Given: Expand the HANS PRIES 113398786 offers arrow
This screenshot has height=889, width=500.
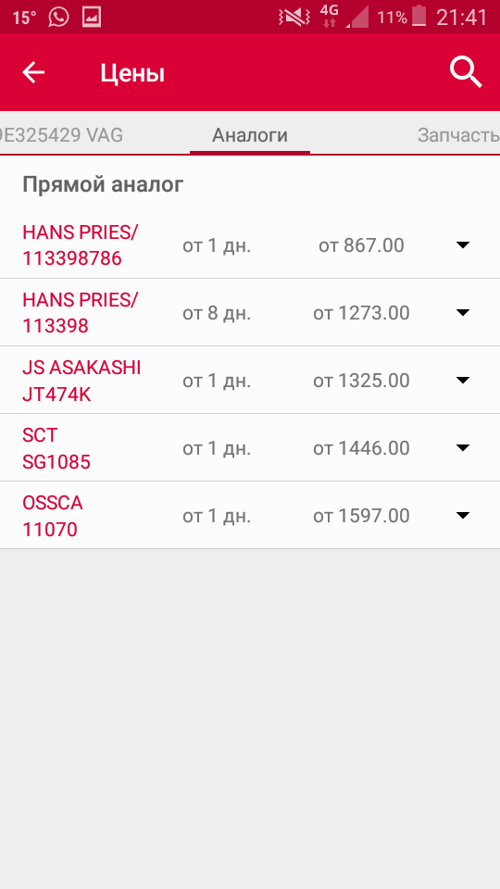Looking at the screenshot, I should [463, 244].
